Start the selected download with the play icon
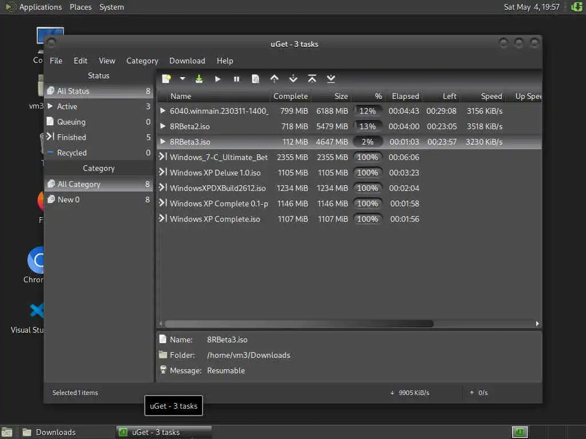586x439 pixels. pyautogui.click(x=218, y=79)
